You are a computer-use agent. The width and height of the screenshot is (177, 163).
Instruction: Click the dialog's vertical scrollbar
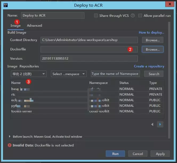point(169,80)
